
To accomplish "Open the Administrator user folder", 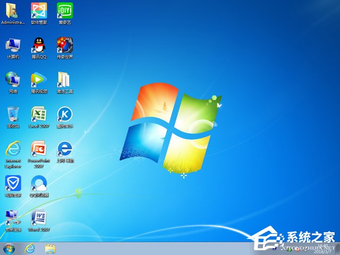I will click(x=13, y=11).
